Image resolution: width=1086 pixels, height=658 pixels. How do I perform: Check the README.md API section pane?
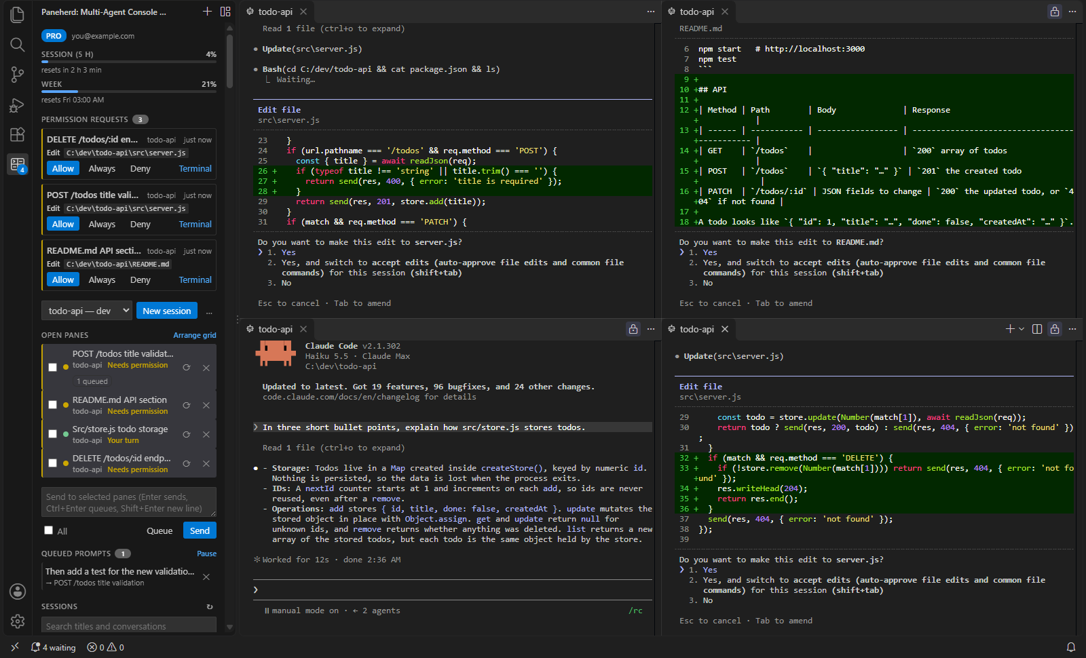click(x=52, y=405)
